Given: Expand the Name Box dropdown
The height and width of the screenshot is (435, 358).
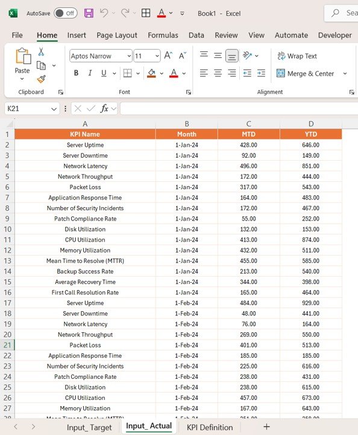Looking at the screenshot, I should coord(54,109).
